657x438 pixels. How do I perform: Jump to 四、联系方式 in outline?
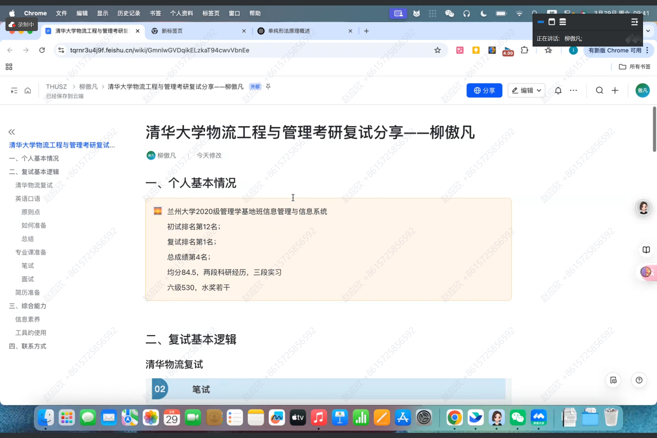[x=27, y=346]
